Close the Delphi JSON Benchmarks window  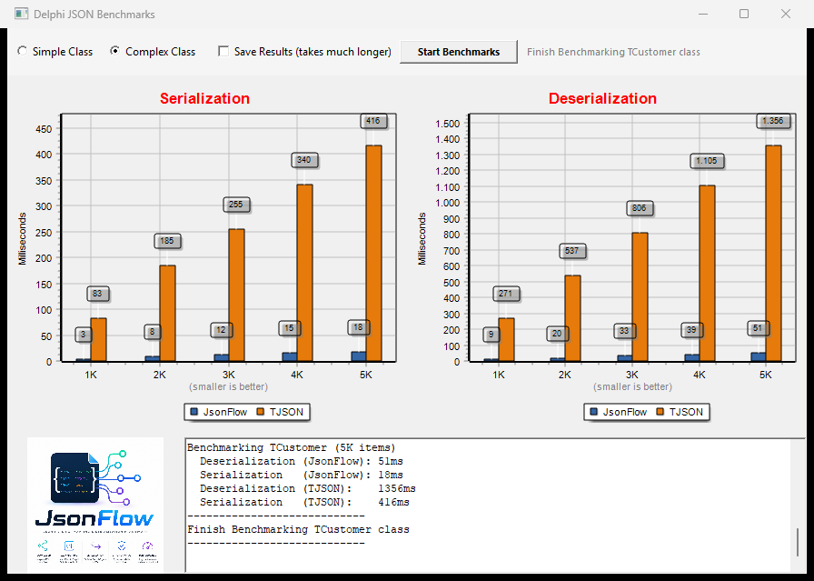(x=786, y=14)
